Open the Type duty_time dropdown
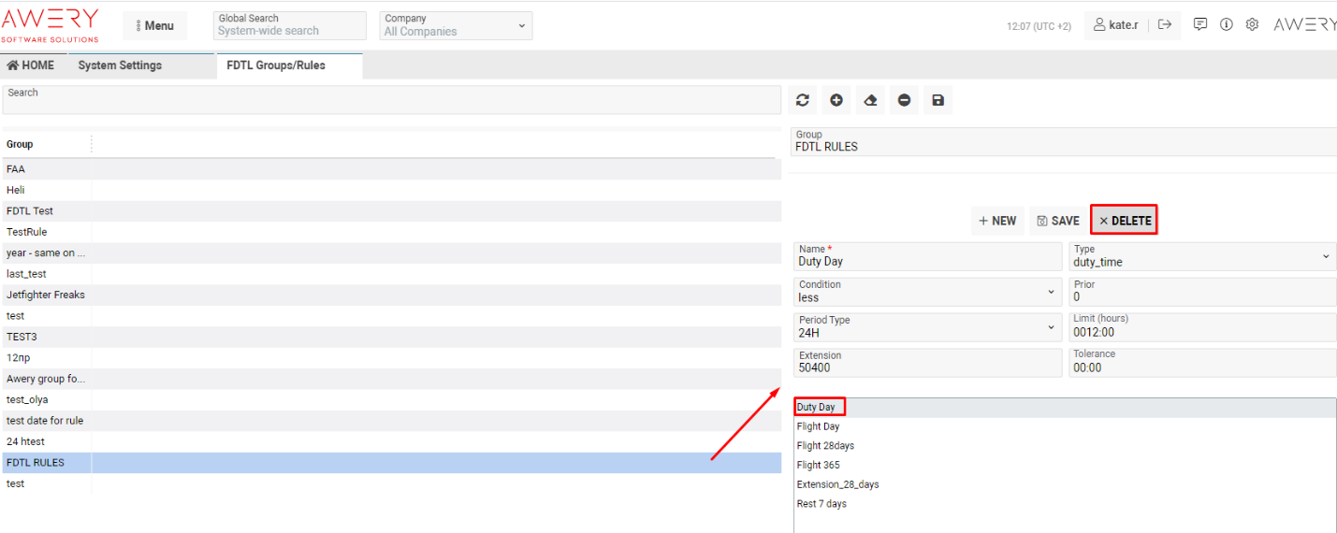1337x533 pixels. click(1202, 256)
